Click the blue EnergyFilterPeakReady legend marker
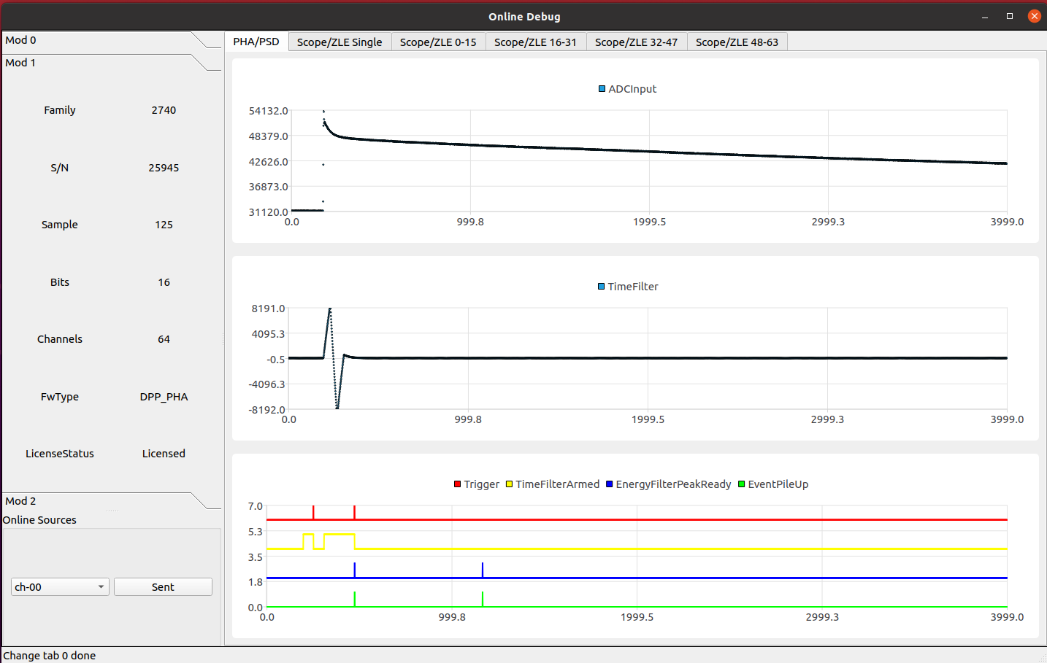The height and width of the screenshot is (663, 1047). (609, 484)
